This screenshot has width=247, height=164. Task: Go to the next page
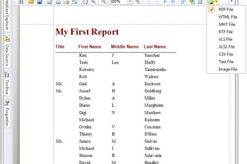point(165,2)
